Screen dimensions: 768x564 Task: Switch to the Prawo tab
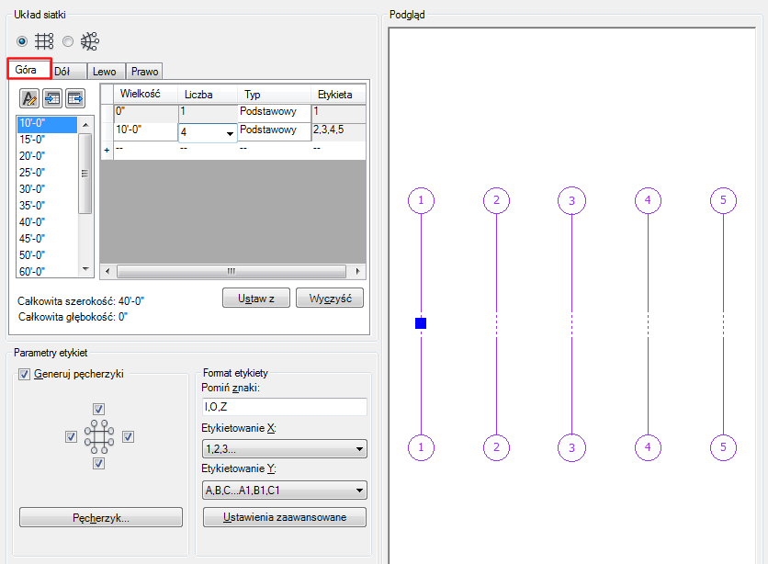pos(144,72)
